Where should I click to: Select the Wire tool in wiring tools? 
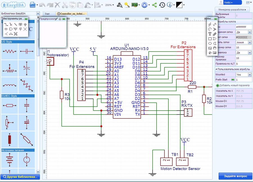coord(6,24)
